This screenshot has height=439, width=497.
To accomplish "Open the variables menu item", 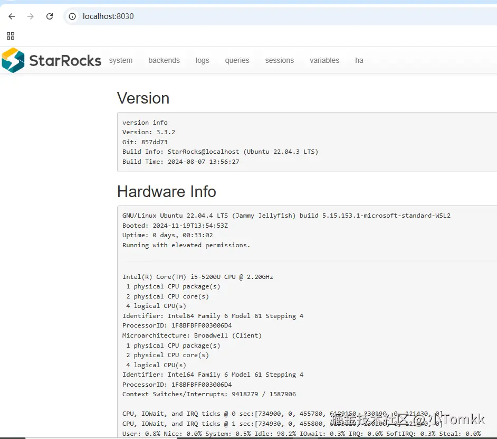I will point(324,60).
